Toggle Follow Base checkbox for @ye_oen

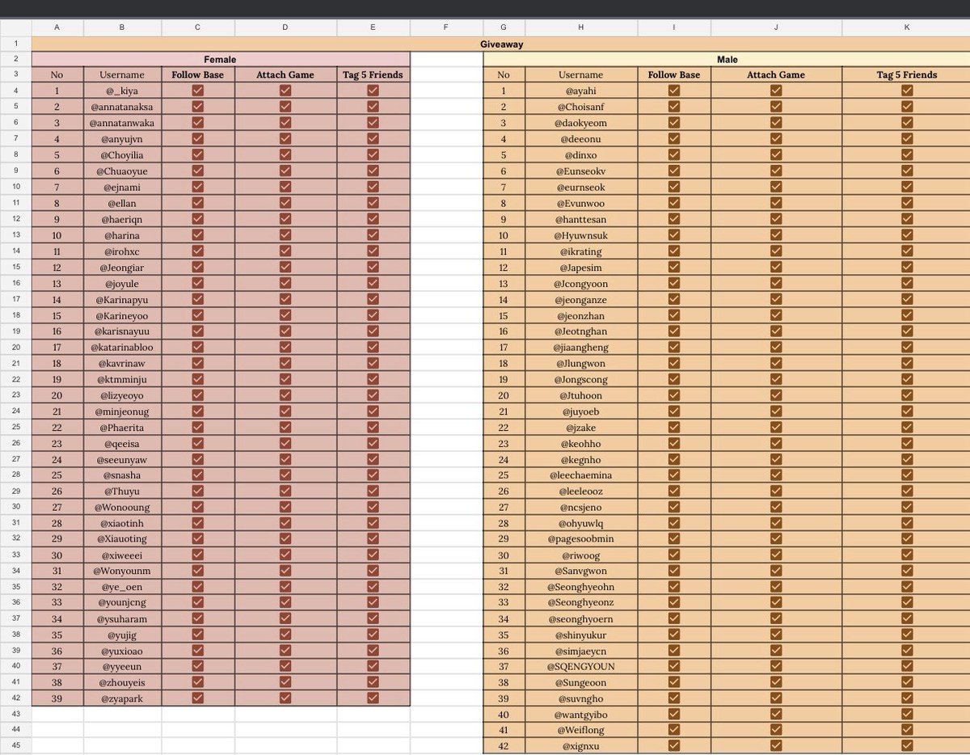pyautogui.click(x=198, y=587)
